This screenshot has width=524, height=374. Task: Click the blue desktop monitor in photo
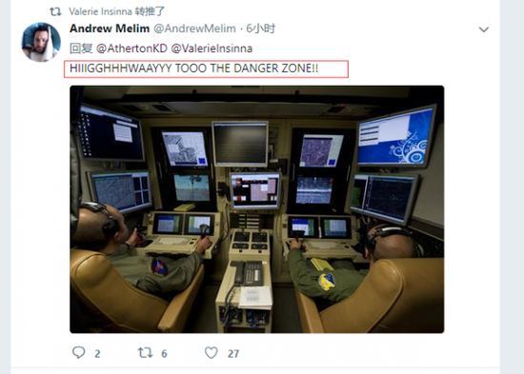click(x=396, y=138)
